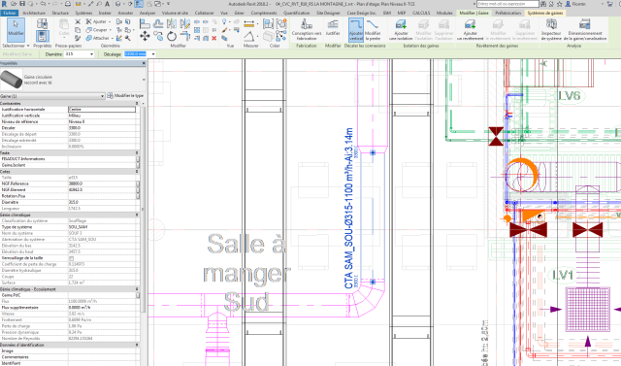This screenshot has width=621, height=366.
Task: Click the Save icon in quick access toolbar
Action: point(22,4)
